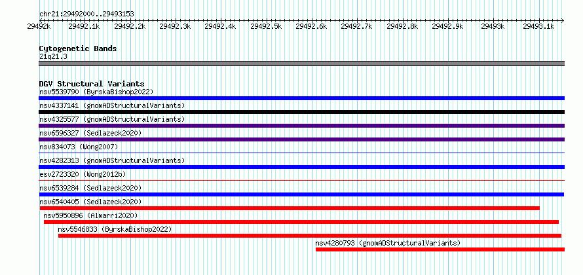Open the nsv834073 (Wong2007) label
The image size is (583, 275).
pos(79,147)
